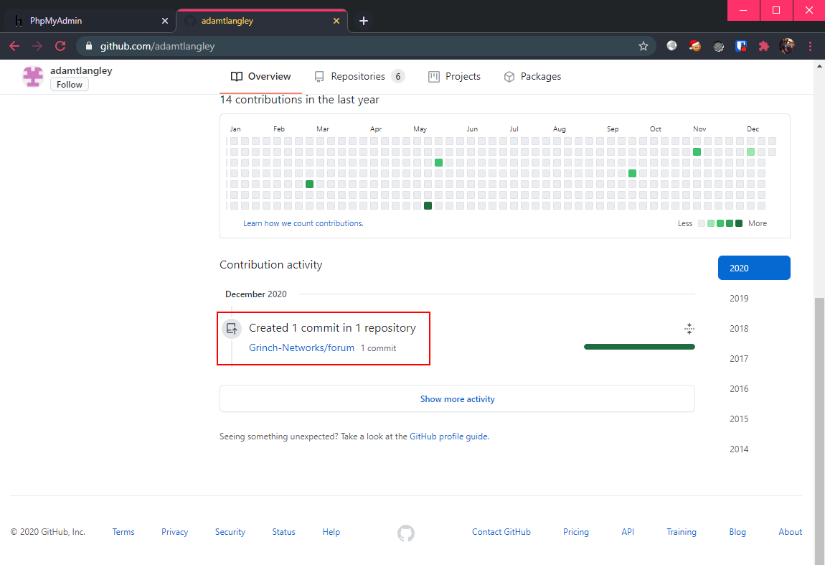Open the browser profile avatar icon

(x=787, y=47)
